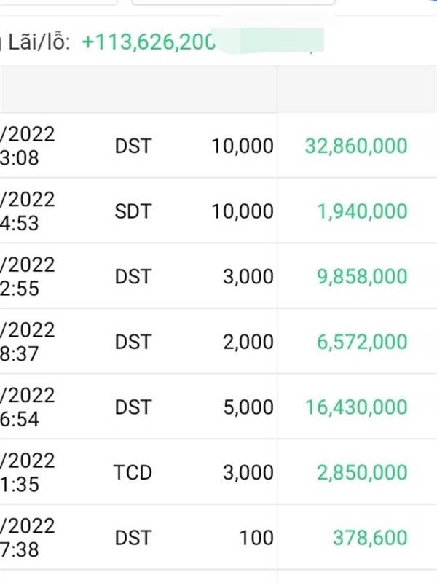Select the date cell ending with 1:35

pyautogui.click(x=28, y=472)
